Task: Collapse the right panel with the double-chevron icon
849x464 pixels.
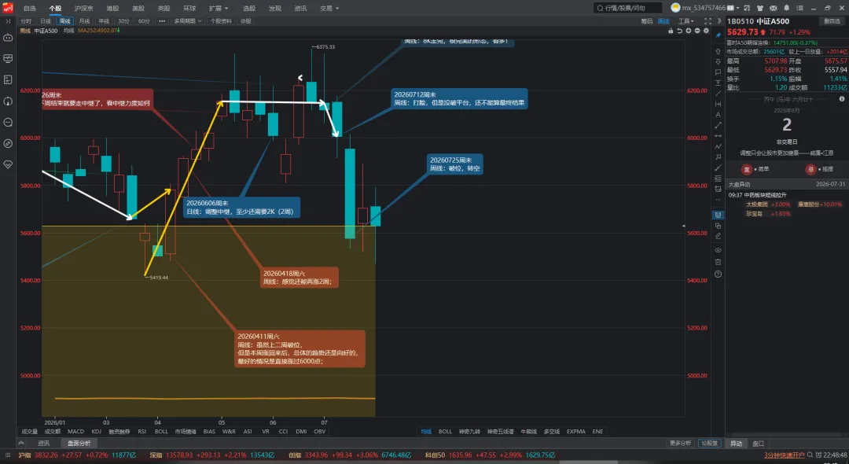Action: pyautogui.click(x=719, y=21)
